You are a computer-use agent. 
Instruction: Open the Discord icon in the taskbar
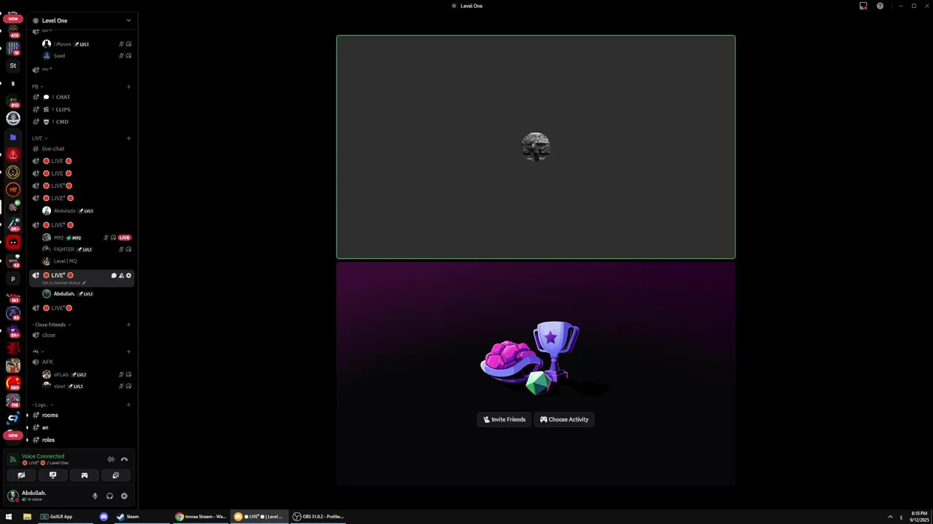104,517
